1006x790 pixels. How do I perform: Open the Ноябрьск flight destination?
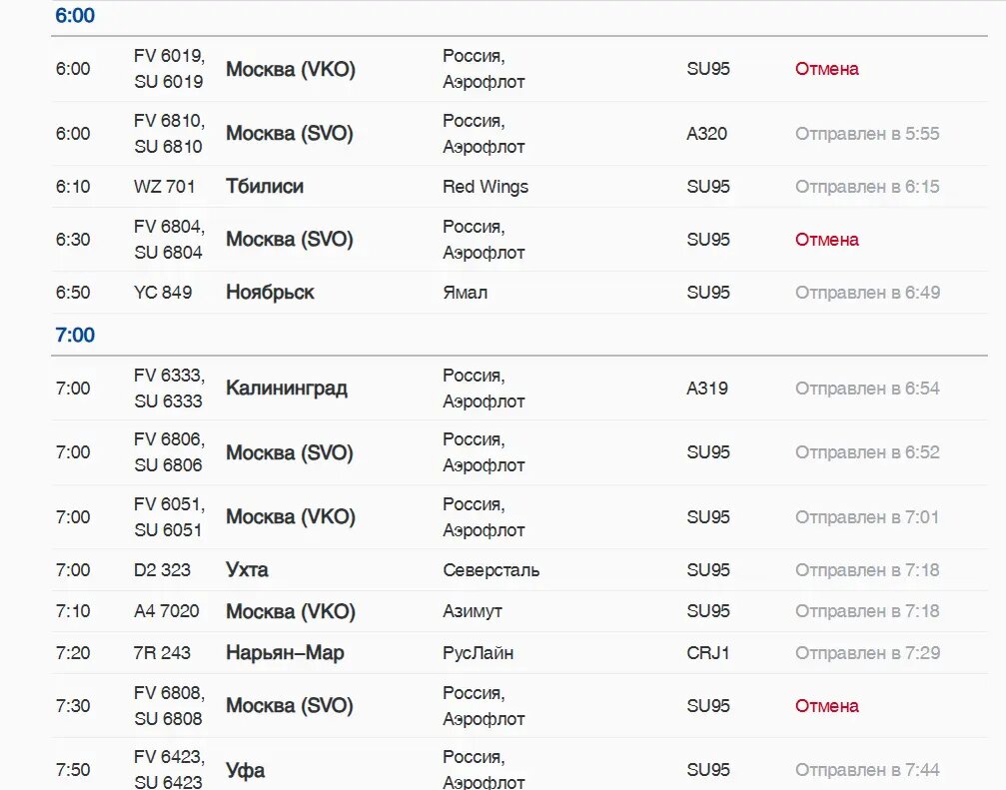pyautogui.click(x=270, y=293)
